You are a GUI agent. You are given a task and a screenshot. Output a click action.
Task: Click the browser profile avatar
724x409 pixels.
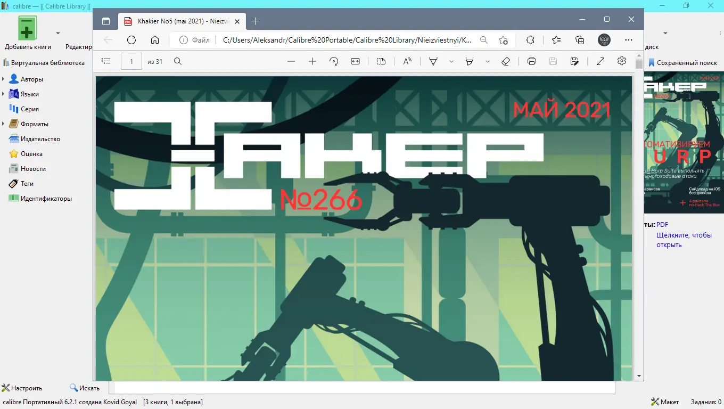(x=604, y=40)
